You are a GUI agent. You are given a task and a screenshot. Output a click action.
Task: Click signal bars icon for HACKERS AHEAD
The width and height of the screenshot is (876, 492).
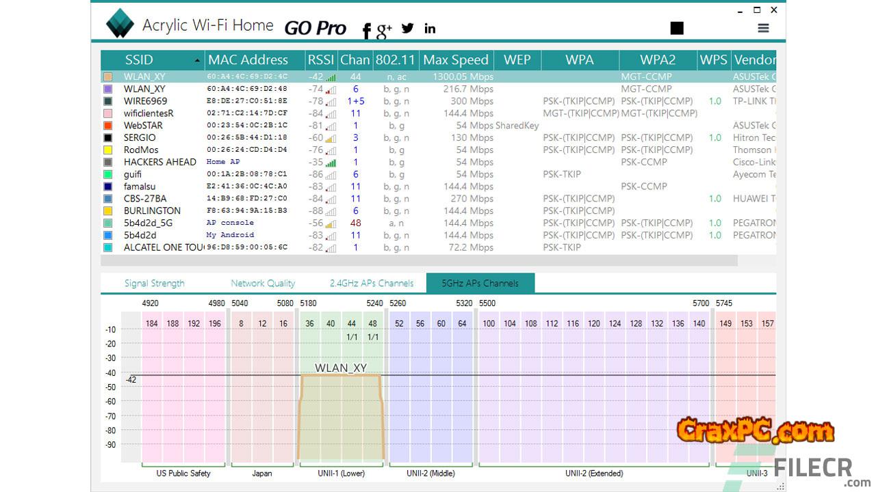[331, 163]
